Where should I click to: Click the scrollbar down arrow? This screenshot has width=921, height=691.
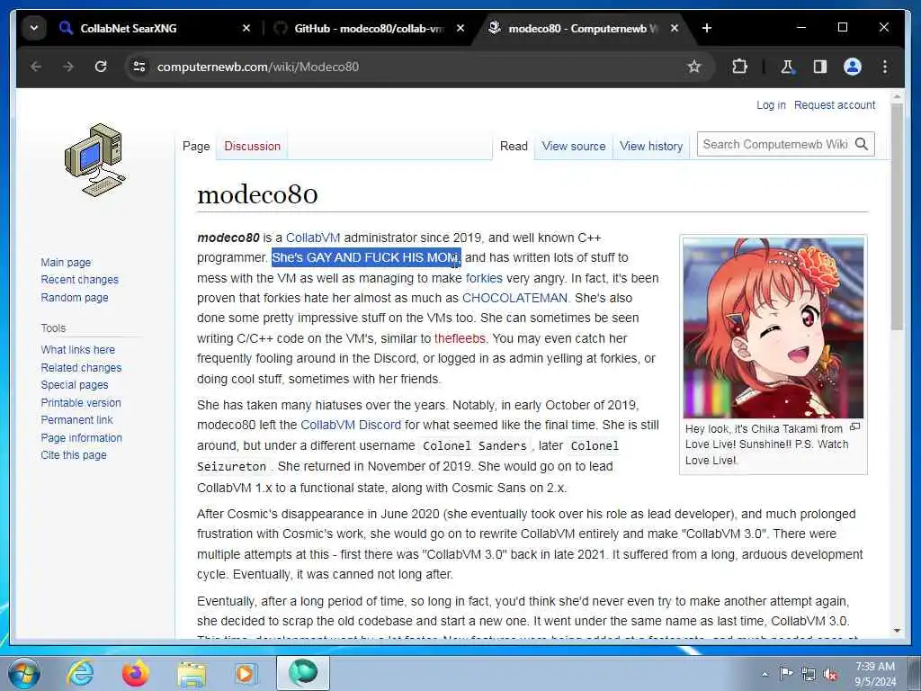tap(897, 631)
